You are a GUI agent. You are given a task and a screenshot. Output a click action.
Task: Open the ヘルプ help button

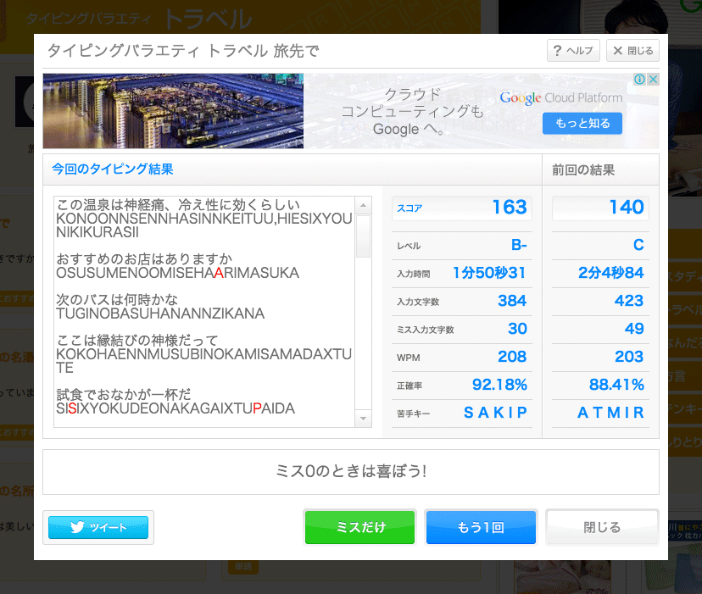tap(573, 51)
